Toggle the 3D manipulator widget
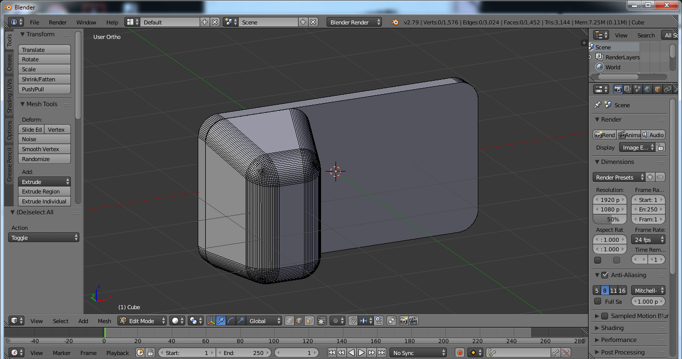682x359 pixels. tap(211, 321)
